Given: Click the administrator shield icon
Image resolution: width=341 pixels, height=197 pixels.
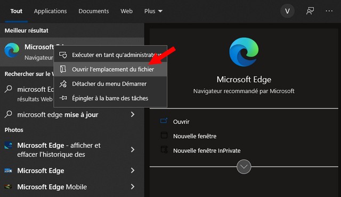Looking at the screenshot, I should point(63,55).
